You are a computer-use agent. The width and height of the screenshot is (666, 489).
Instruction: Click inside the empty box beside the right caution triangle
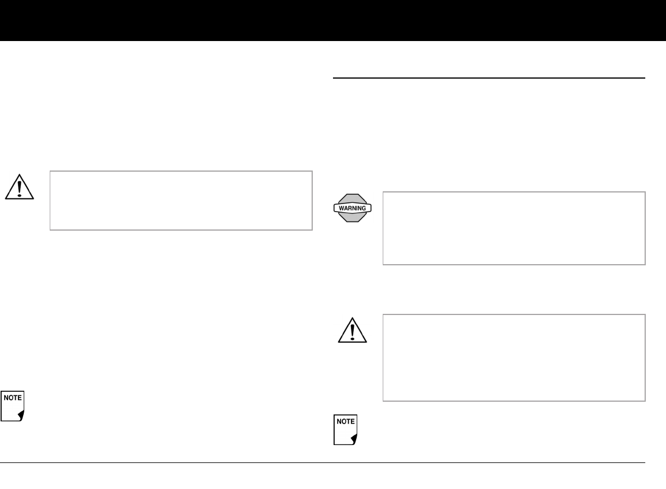tap(513, 357)
